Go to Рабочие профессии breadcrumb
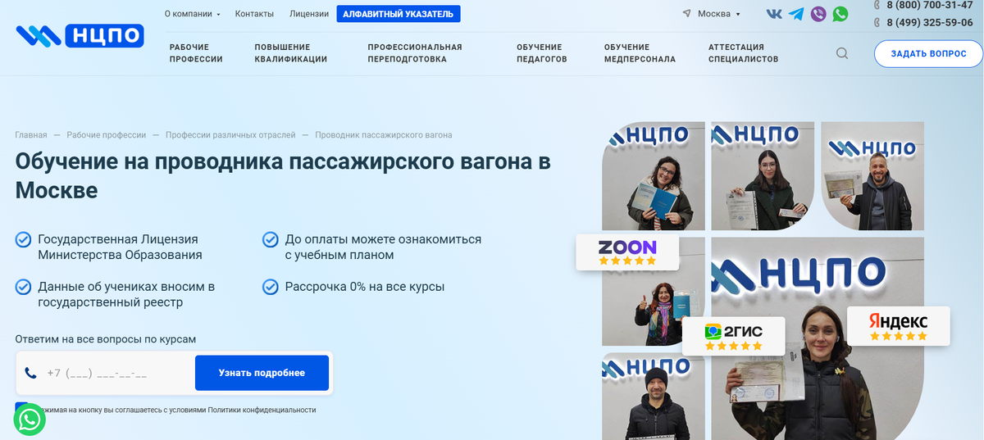984x440 pixels. (x=107, y=135)
